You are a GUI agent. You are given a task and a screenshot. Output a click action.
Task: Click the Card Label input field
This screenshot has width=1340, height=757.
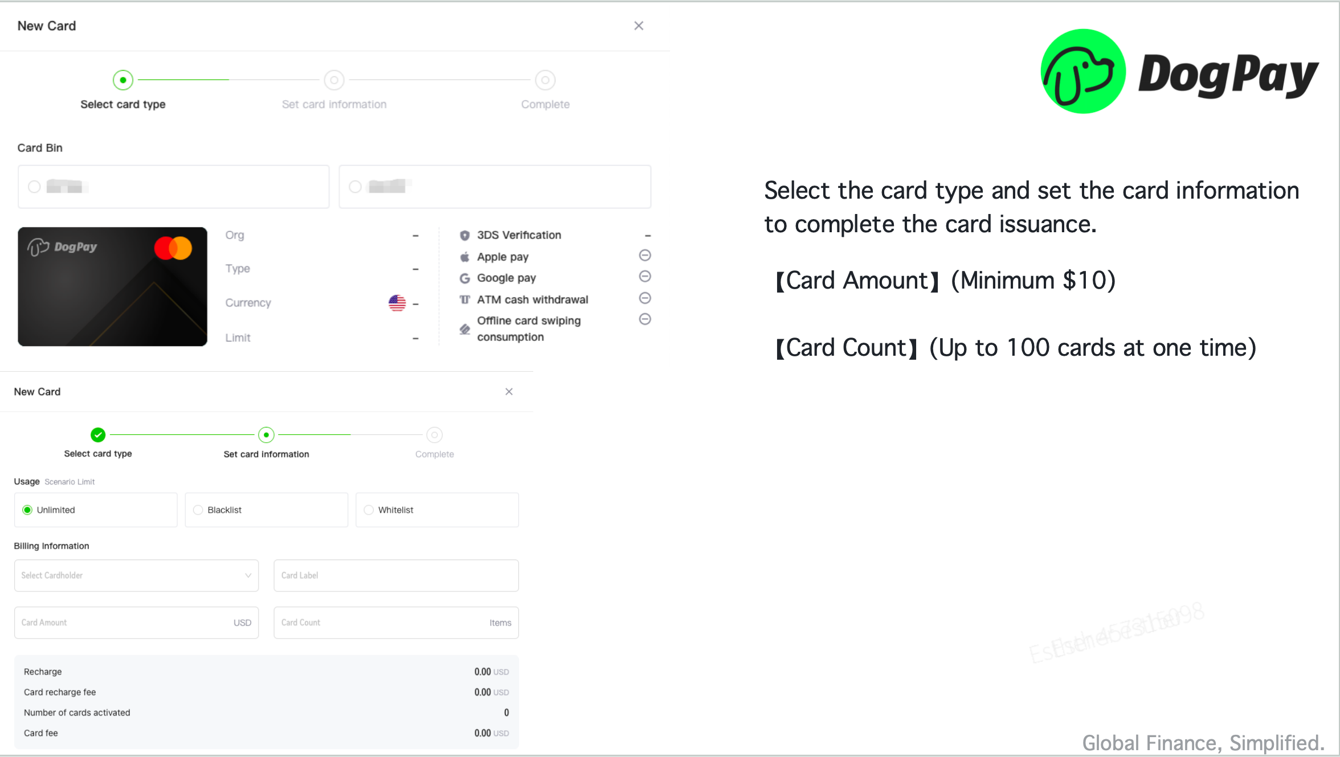(396, 575)
